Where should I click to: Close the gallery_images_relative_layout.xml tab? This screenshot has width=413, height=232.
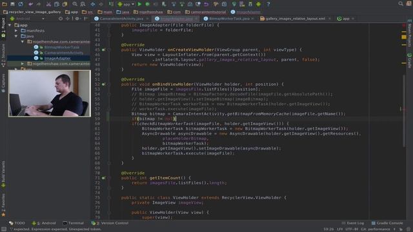(x=330, y=19)
